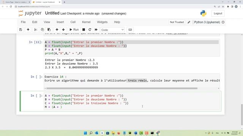Run the current cell
243x136 pixels.
coord(74,29)
